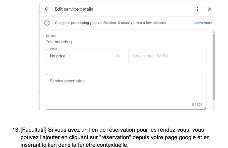Select the Telemarketing service name

coord(59,42)
